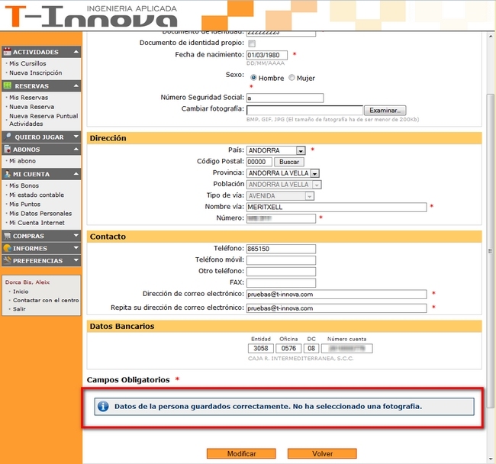Open the Tipo de vía dropdown

[x=309, y=196]
